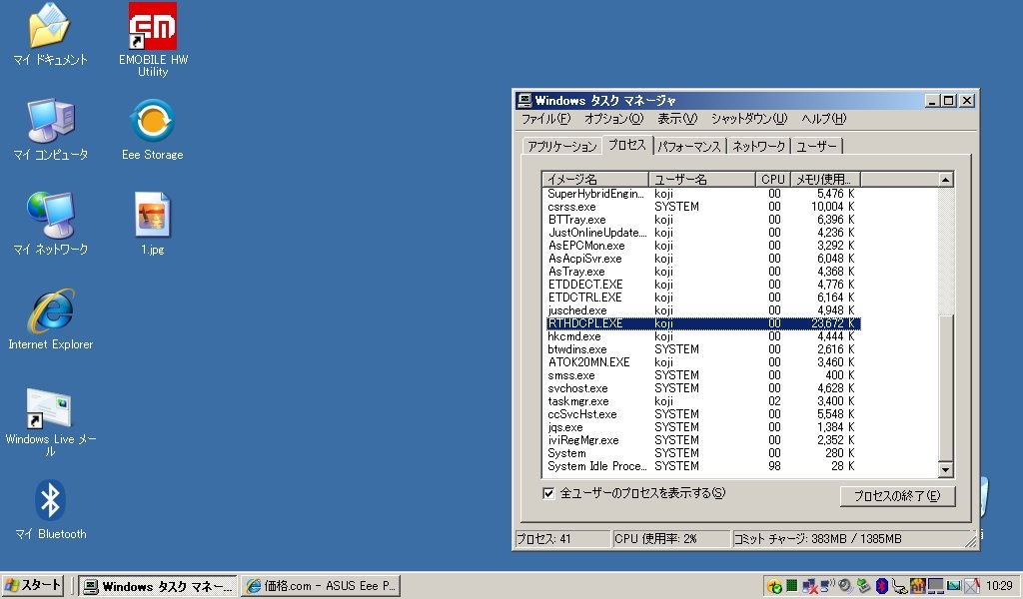Click the CPU 使用率: 2% status panel
This screenshot has height=599, width=1023.
coord(670,538)
